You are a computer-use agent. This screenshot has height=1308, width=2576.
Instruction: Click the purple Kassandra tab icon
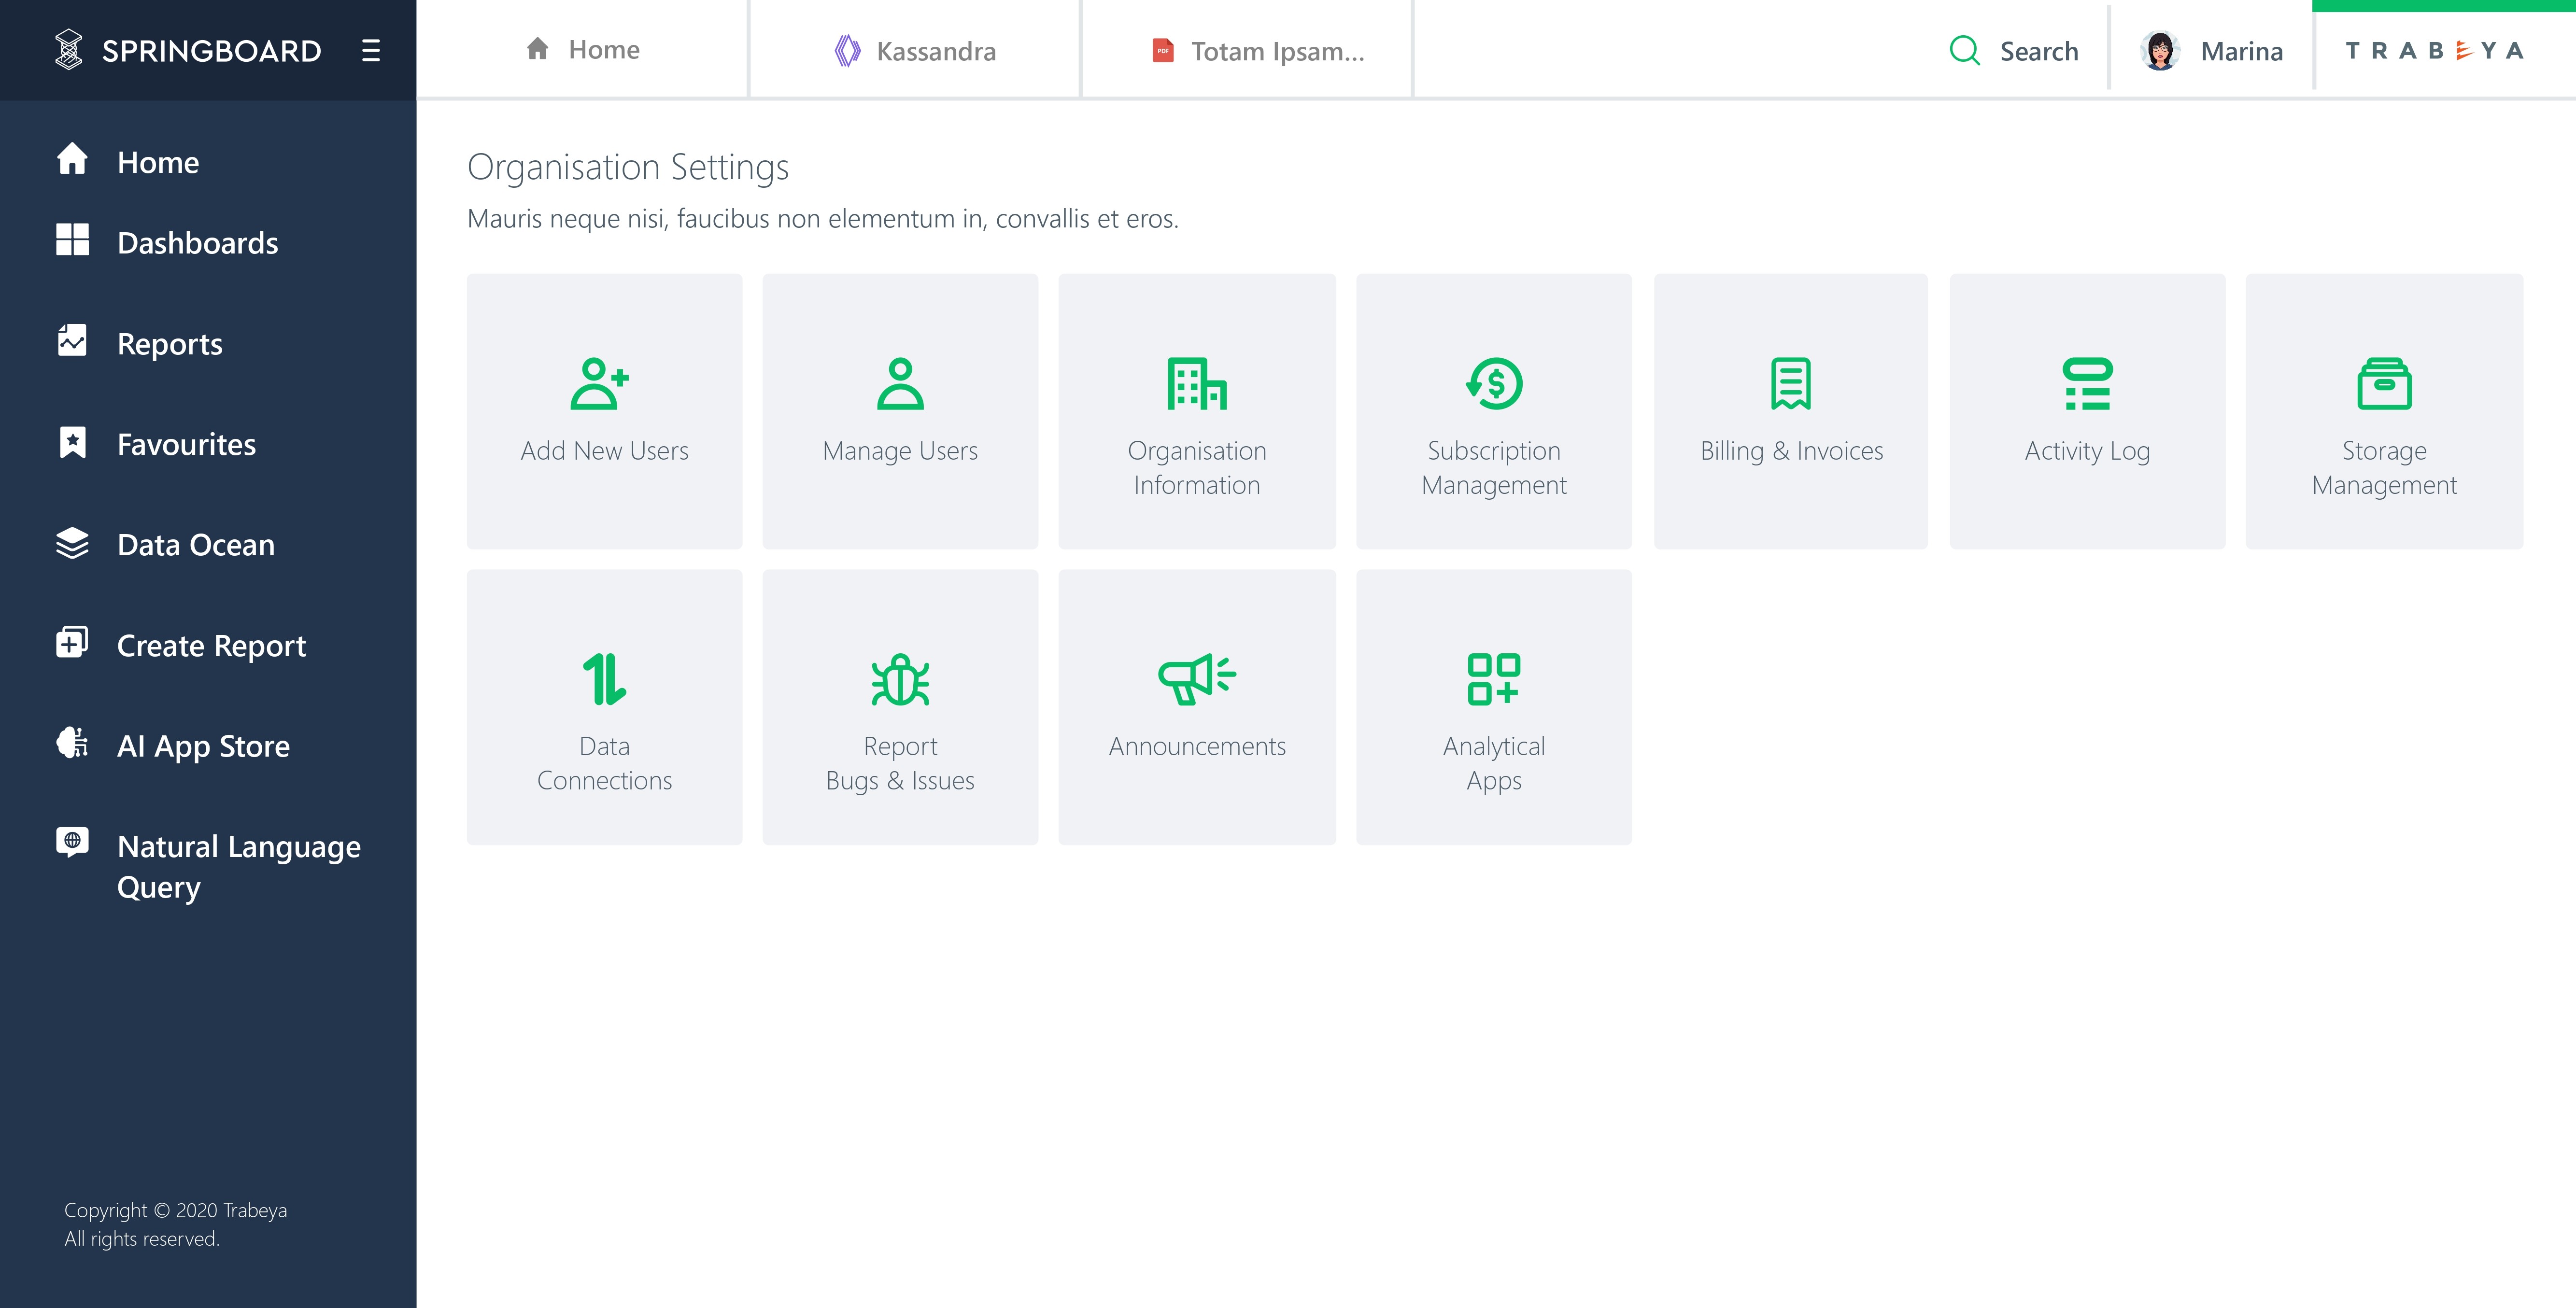pos(847,50)
